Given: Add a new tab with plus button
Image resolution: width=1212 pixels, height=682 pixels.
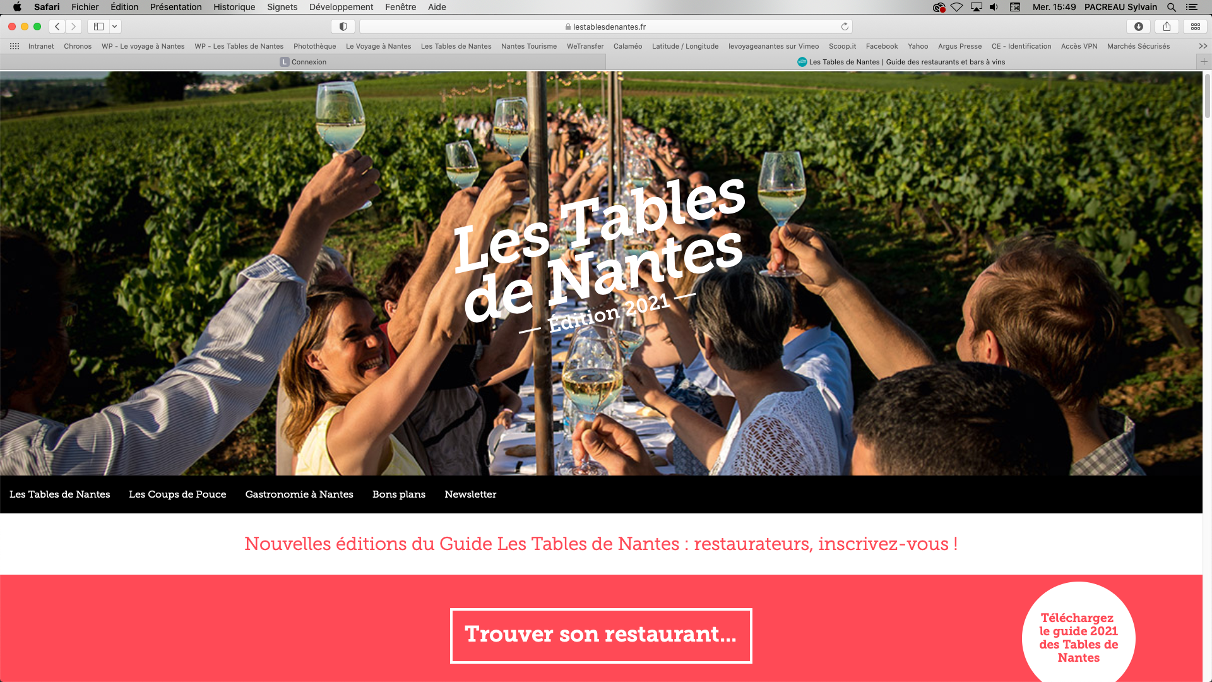Looking at the screenshot, I should [x=1204, y=62].
